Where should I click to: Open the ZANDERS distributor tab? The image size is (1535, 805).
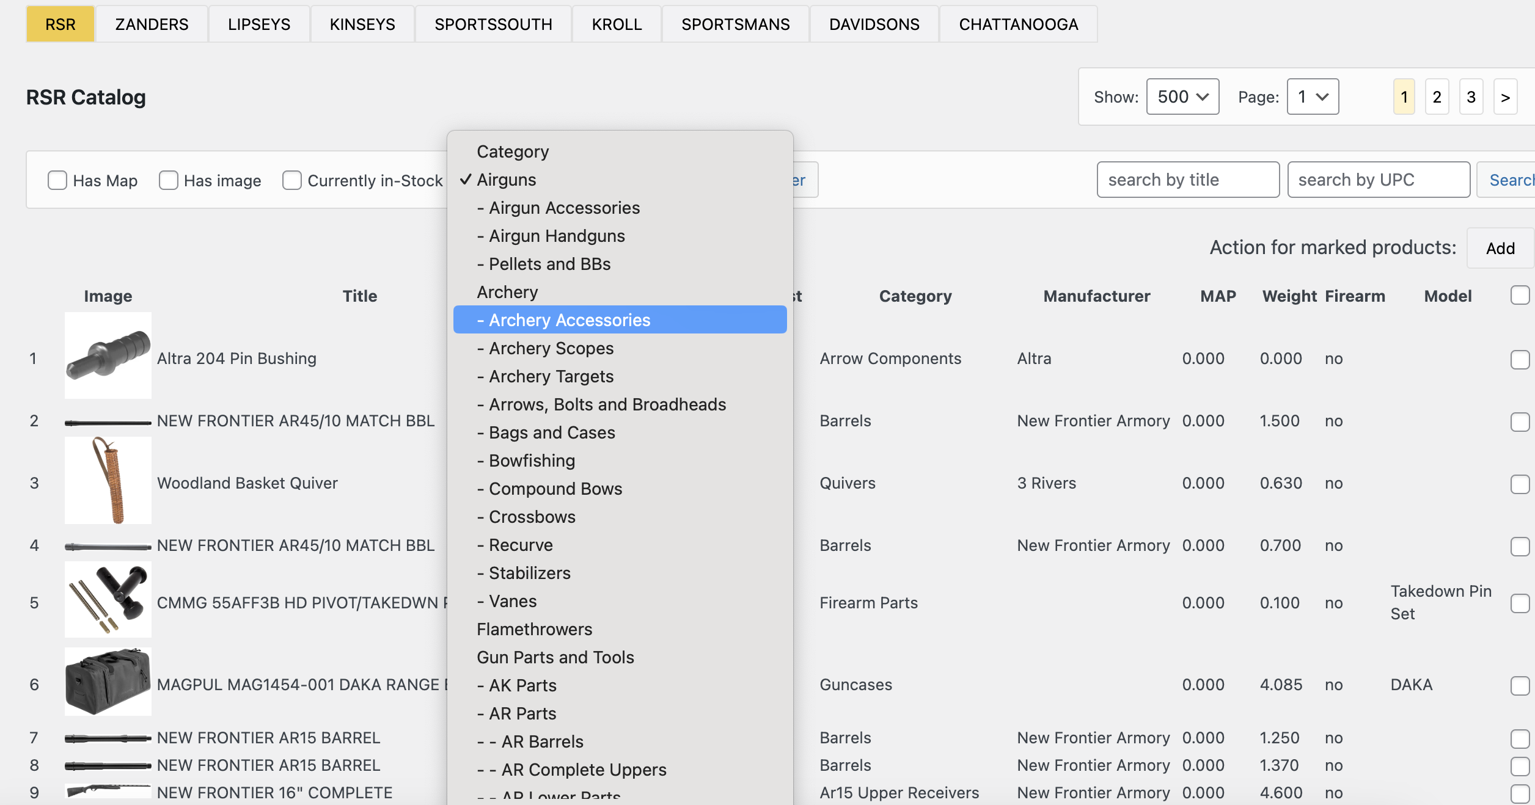click(x=152, y=24)
